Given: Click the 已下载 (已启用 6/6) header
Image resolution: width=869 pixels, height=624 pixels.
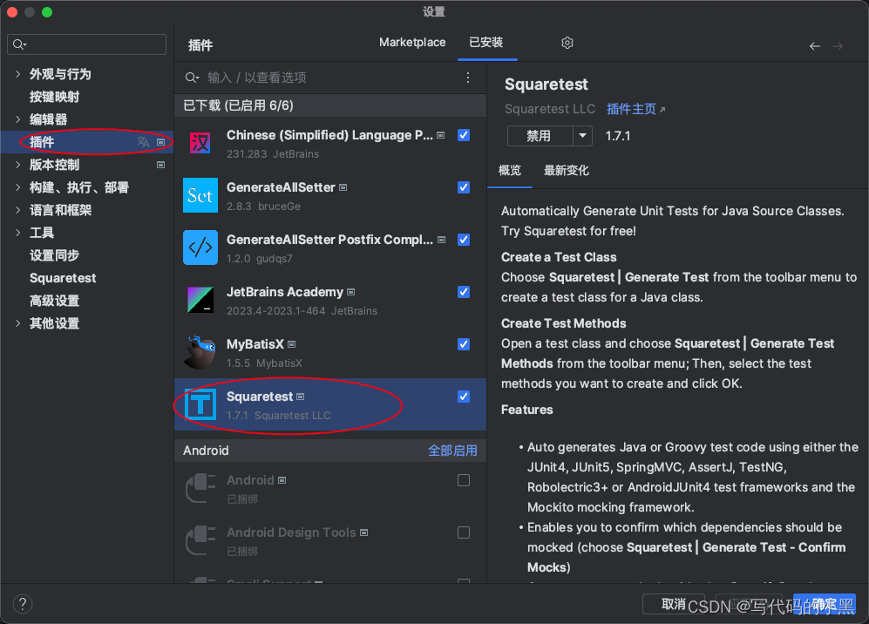Looking at the screenshot, I should point(330,105).
